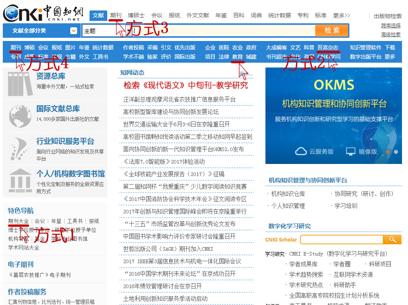Open 全国高职高专院校招生计划分析系统 link
The height and width of the screenshot is (305, 408).
click(334, 295)
